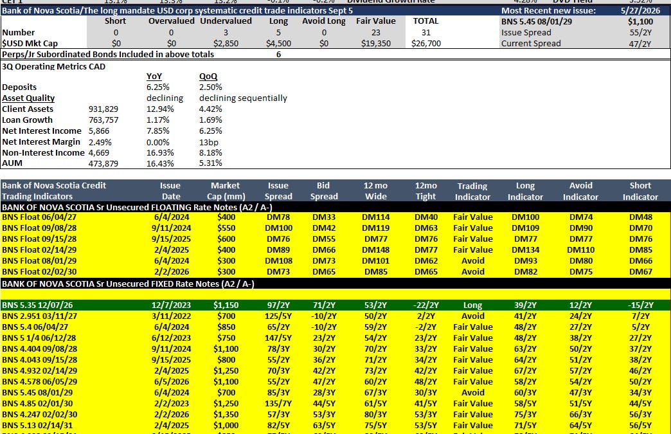Click the 'Most Recent new issue:' label
The image size is (671, 434).
pyautogui.click(x=548, y=10)
